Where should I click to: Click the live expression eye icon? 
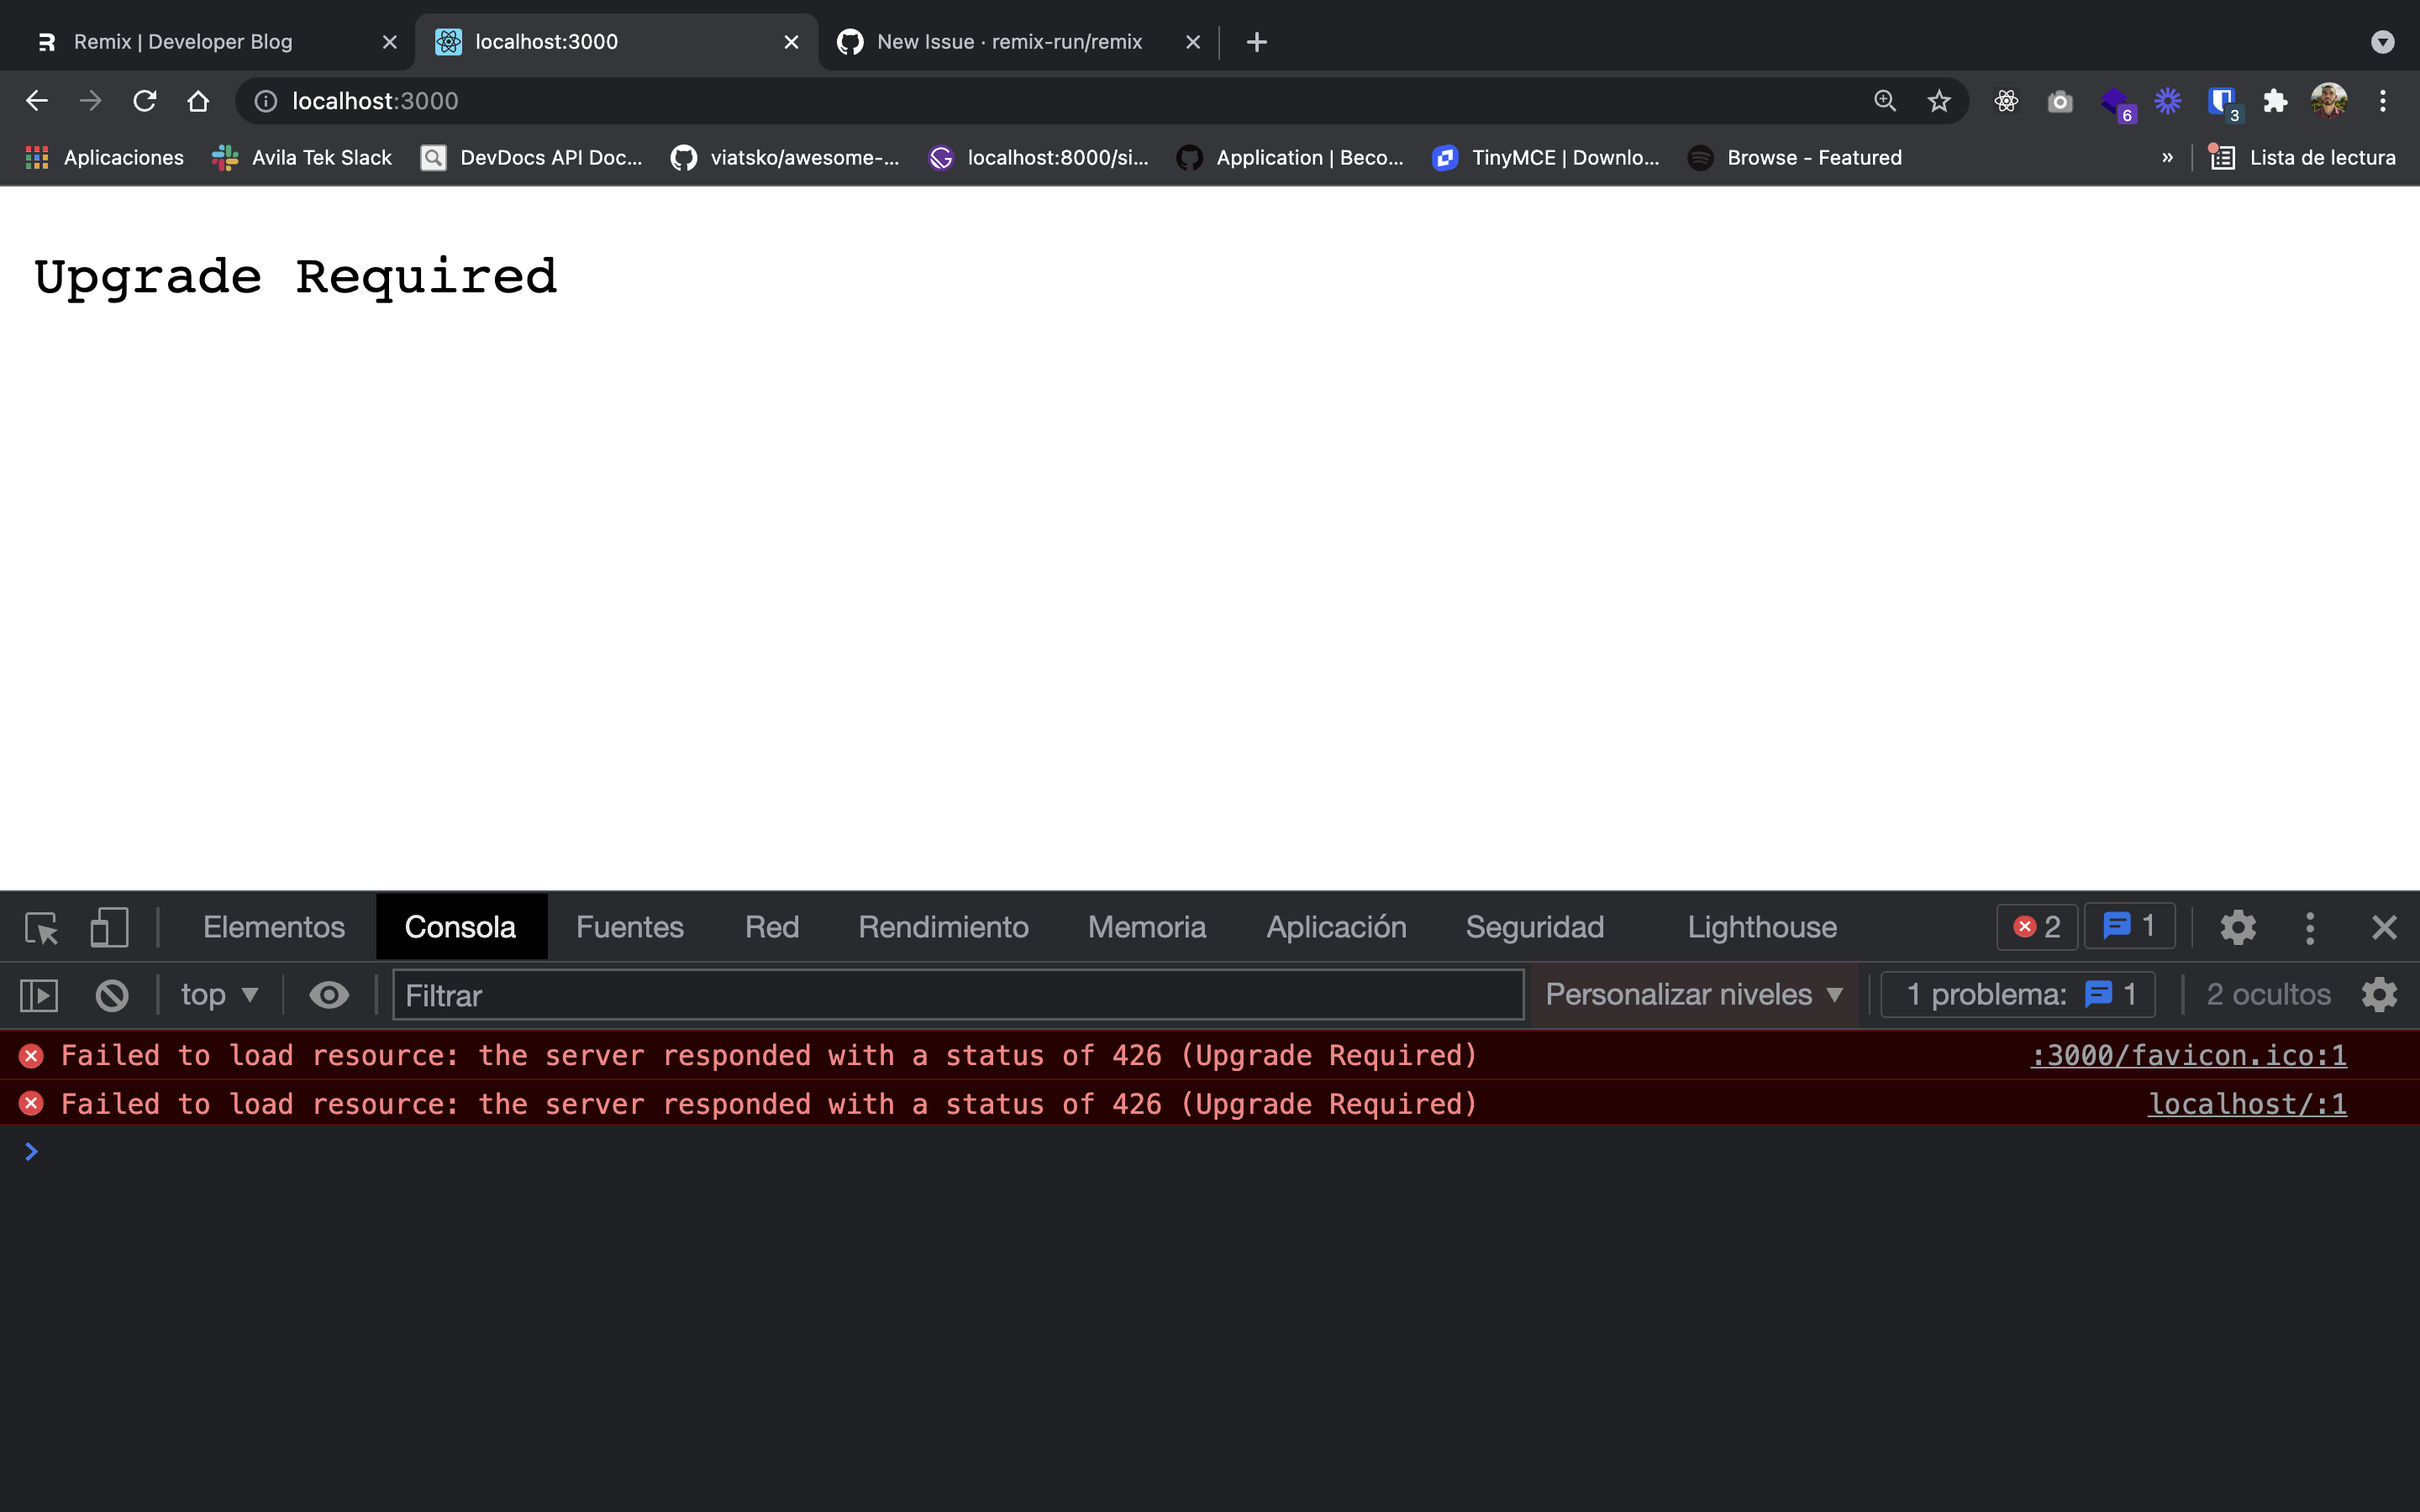pyautogui.click(x=328, y=995)
